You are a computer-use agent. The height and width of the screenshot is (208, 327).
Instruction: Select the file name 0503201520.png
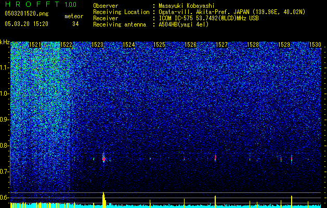click(27, 14)
